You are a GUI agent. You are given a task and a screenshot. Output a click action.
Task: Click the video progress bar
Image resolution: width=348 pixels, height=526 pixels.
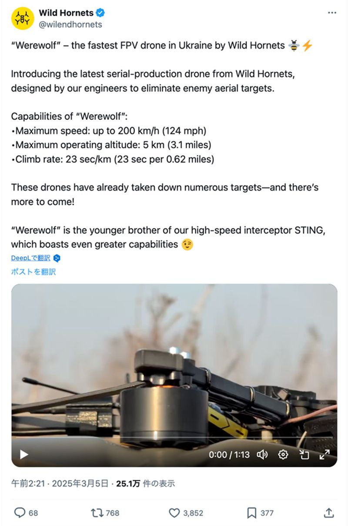(174, 437)
